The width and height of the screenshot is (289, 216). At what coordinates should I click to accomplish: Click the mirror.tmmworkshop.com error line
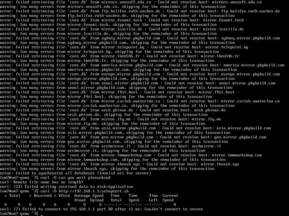(131, 155)
